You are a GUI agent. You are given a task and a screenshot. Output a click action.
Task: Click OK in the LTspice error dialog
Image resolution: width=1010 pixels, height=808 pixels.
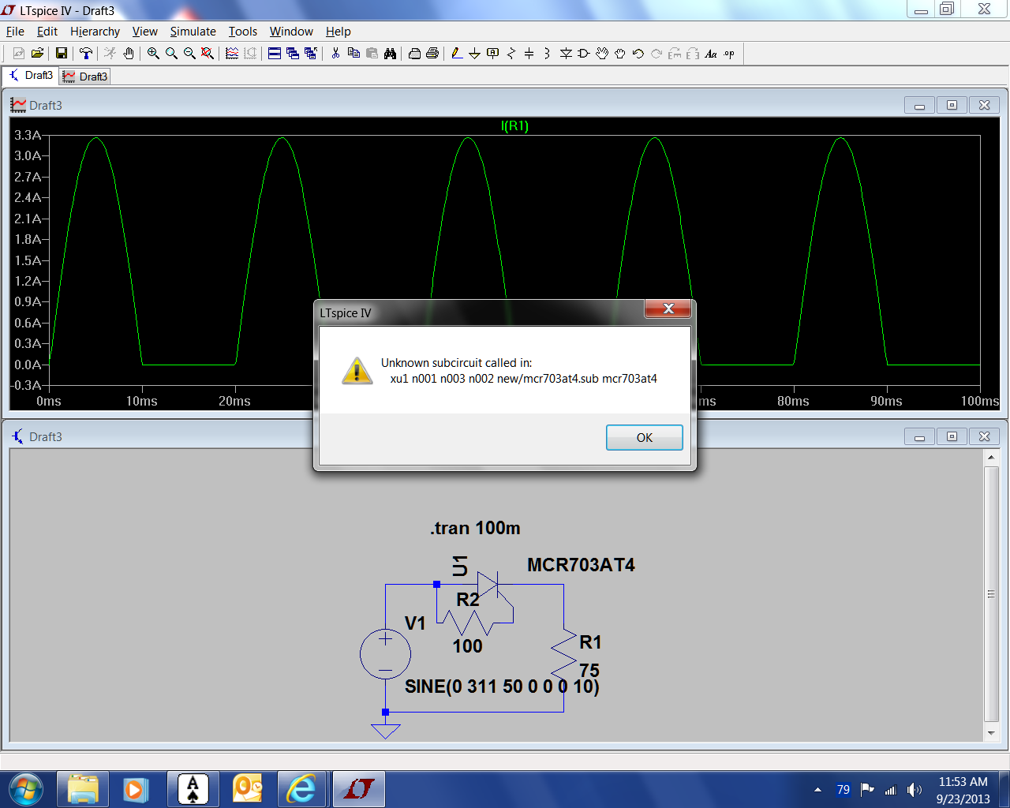coord(644,437)
